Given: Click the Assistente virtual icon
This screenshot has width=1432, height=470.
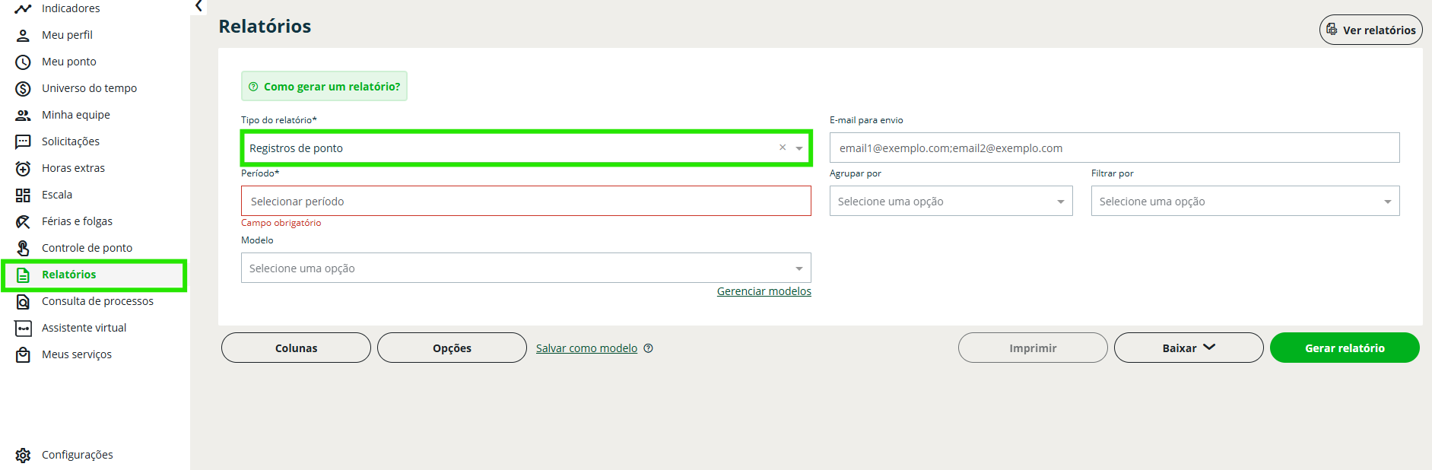Looking at the screenshot, I should coord(24,328).
